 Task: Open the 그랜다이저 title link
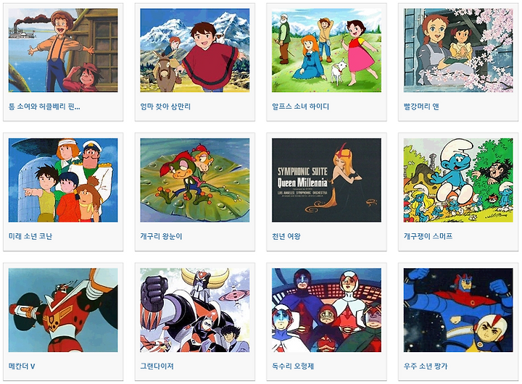coord(157,366)
